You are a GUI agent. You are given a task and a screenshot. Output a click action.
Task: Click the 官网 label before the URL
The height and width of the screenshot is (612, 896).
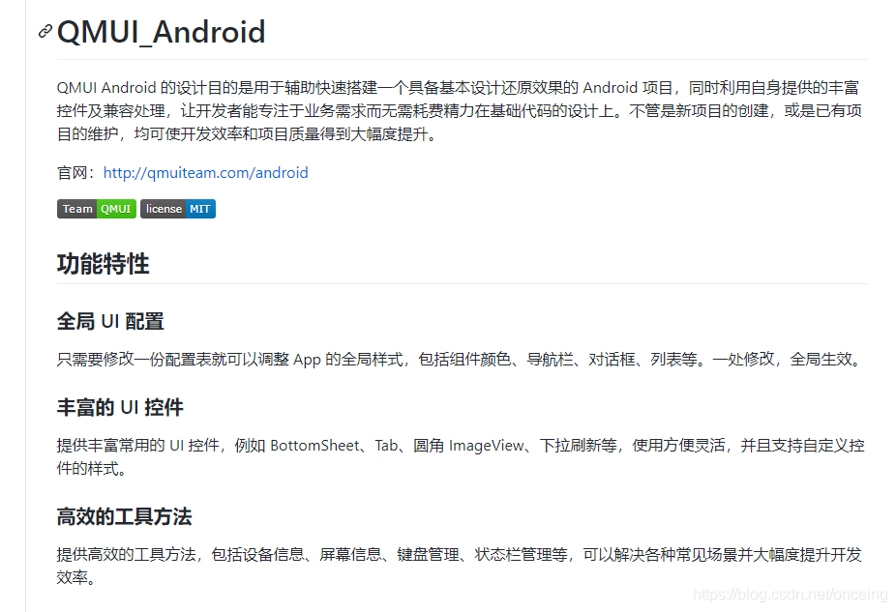tap(71, 172)
